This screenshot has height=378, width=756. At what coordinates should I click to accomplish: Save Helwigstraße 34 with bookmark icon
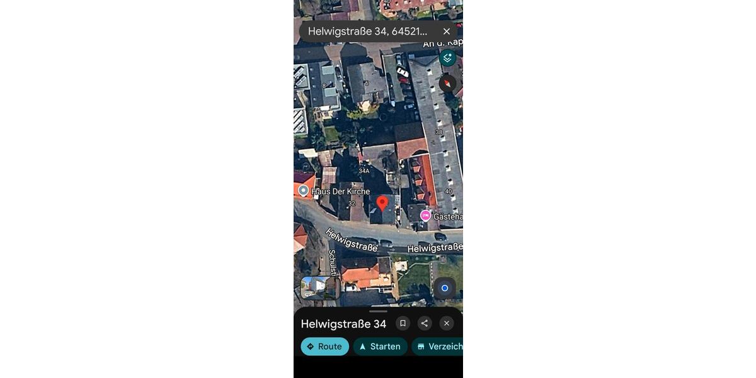point(403,323)
